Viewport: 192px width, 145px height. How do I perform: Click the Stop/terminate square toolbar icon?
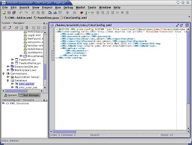122,12
